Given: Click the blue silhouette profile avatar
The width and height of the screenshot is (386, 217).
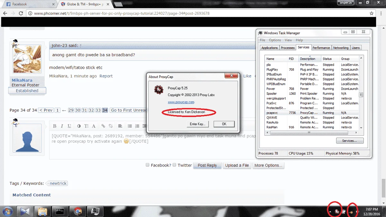Looking at the screenshot, I should coord(27,138).
